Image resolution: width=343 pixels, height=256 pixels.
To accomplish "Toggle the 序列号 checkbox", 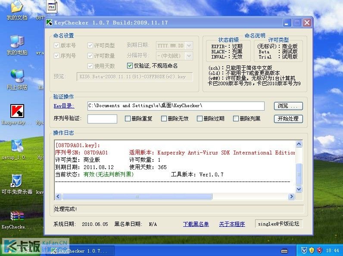I will [x=56, y=56].
